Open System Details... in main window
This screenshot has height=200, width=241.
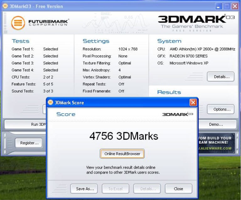point(221,76)
